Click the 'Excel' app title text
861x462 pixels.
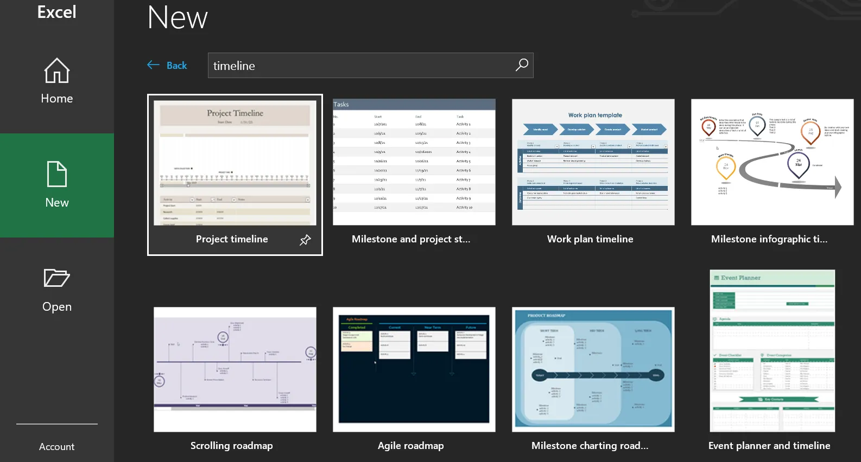click(x=57, y=12)
